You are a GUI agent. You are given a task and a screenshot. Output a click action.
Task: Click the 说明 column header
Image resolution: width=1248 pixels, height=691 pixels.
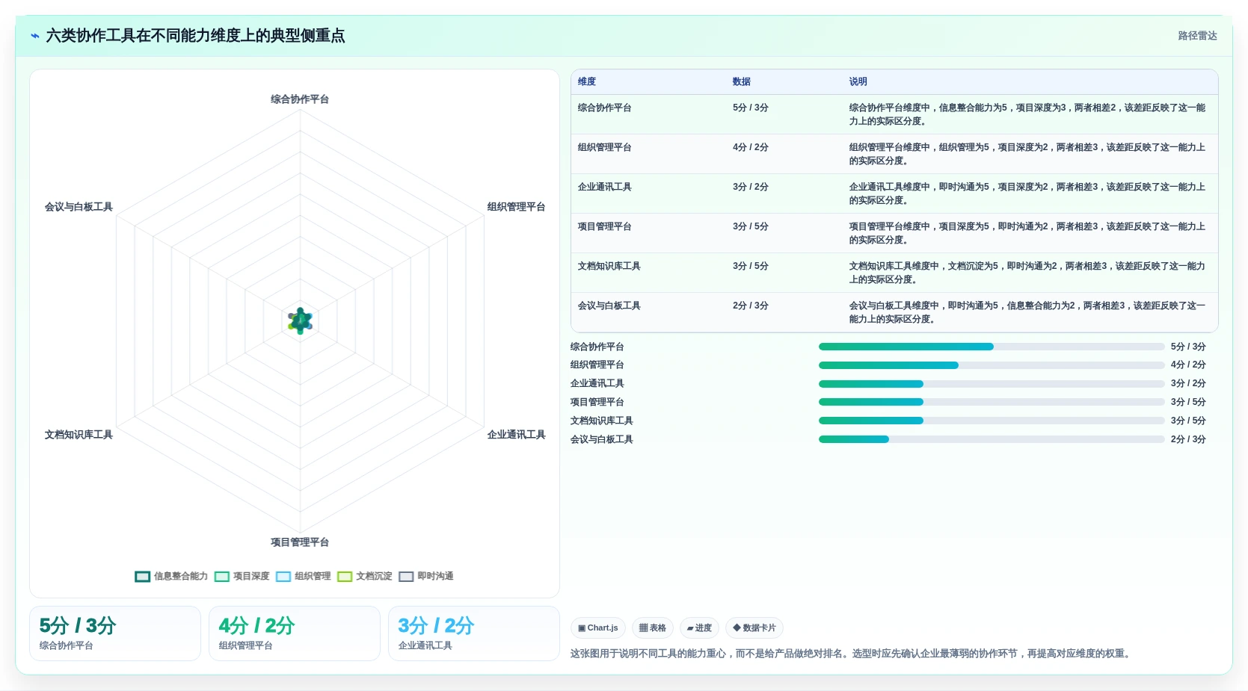click(858, 81)
